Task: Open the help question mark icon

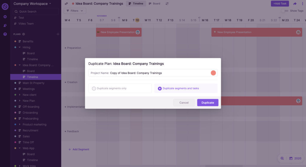Action: point(5,34)
